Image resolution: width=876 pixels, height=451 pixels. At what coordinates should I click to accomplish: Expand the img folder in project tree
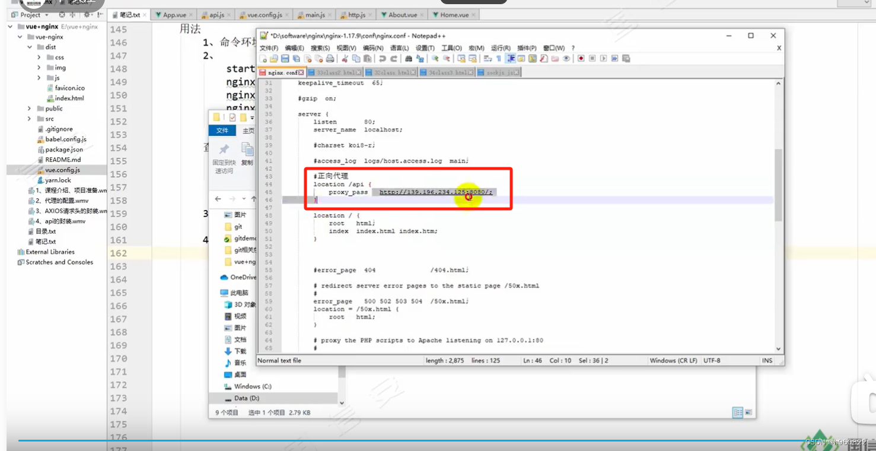(x=39, y=68)
